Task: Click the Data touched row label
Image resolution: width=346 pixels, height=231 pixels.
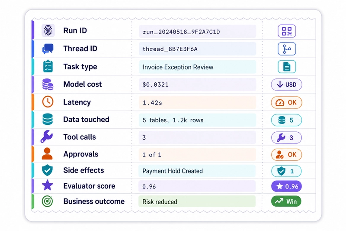Action: click(x=86, y=119)
